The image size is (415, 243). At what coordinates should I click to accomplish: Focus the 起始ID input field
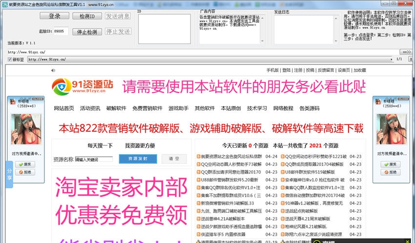coord(61,31)
